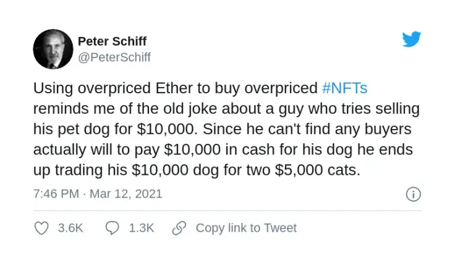Open Peter Schiff's profile picture
Screen dimensions: 455x265
(53, 49)
